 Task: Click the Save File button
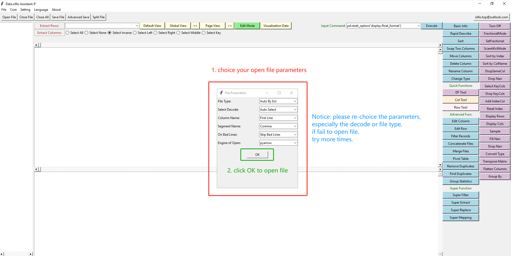point(58,17)
